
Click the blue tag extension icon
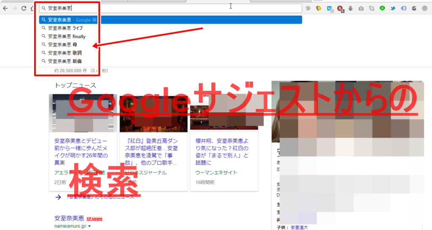404,8
